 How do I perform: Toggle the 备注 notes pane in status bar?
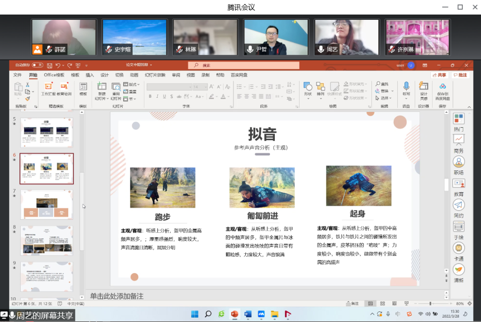353,303
